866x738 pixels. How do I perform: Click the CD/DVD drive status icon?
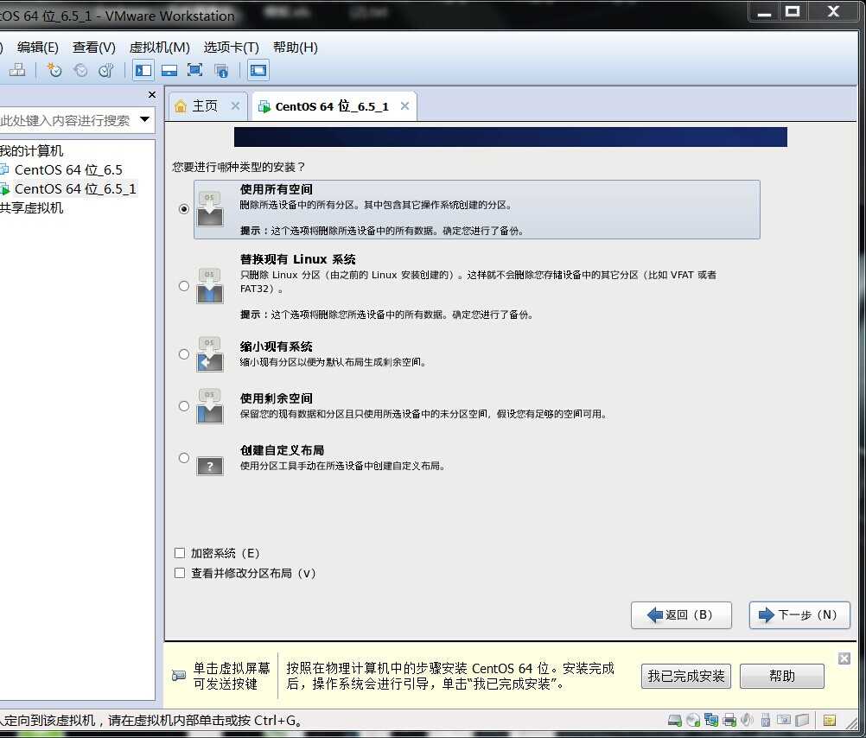tap(692, 720)
